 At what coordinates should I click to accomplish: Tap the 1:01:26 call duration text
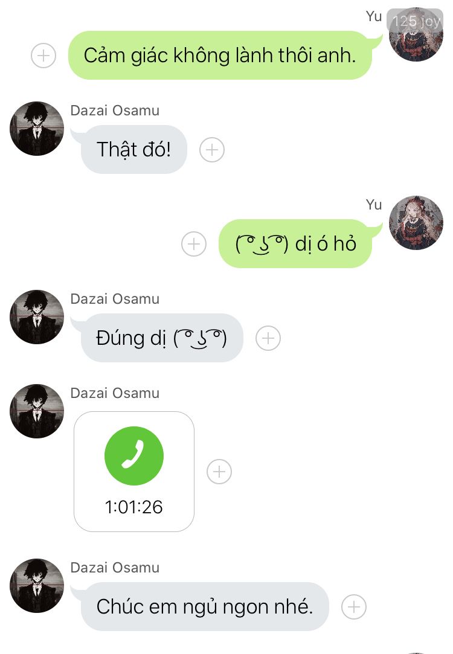tap(134, 507)
